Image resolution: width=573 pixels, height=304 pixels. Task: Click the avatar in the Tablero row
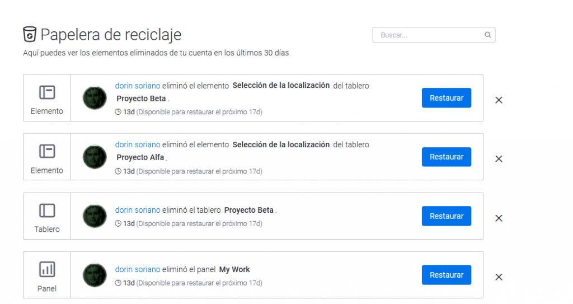[x=95, y=216]
